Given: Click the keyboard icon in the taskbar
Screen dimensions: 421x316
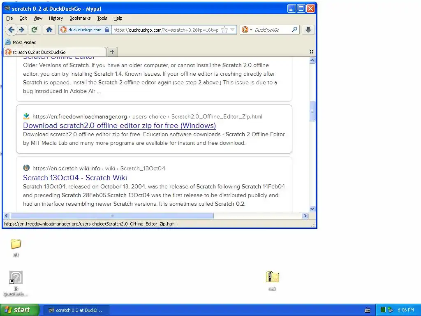Looking at the screenshot, I should pyautogui.click(x=368, y=310).
